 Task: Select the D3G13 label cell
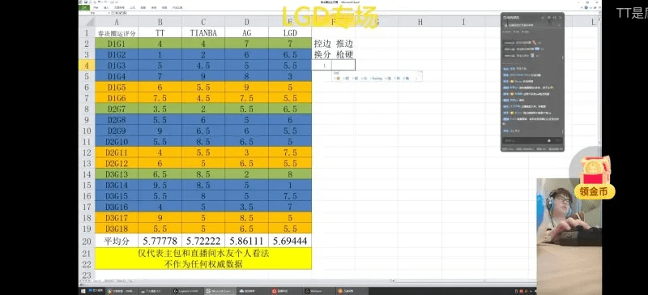click(117, 174)
